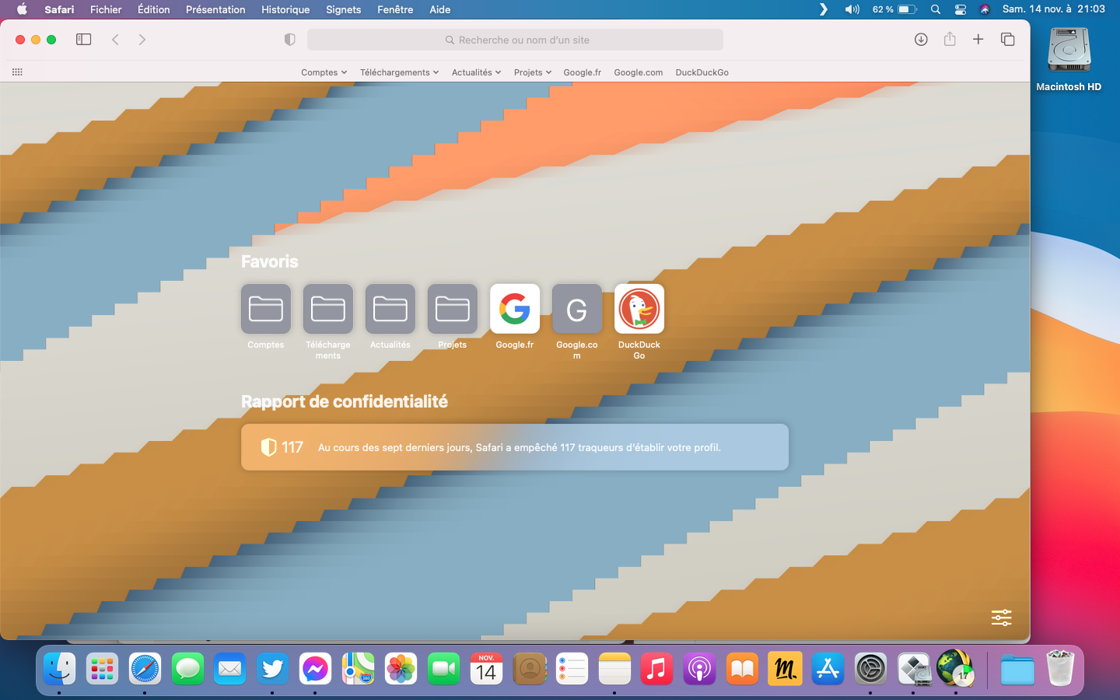Open the Historique menu
This screenshot has width=1120, height=700.
tap(285, 9)
